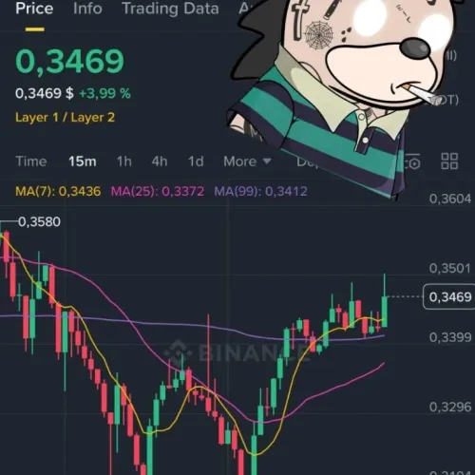Click the chart settings icon beside grid
The image size is (475, 475).
413,161
